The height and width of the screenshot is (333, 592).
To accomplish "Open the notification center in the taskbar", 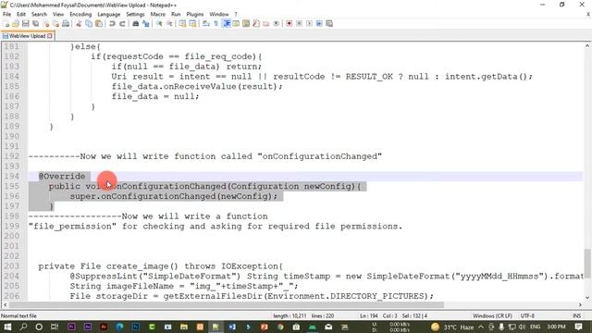I will [578, 327].
